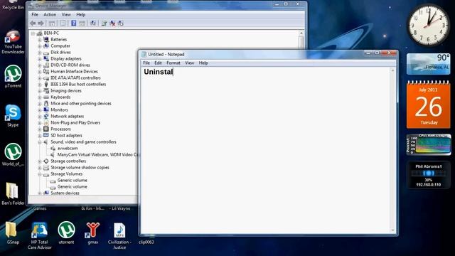Select ManyCam Virtual Webcam device
The image size is (455, 256).
pyautogui.click(x=98, y=155)
